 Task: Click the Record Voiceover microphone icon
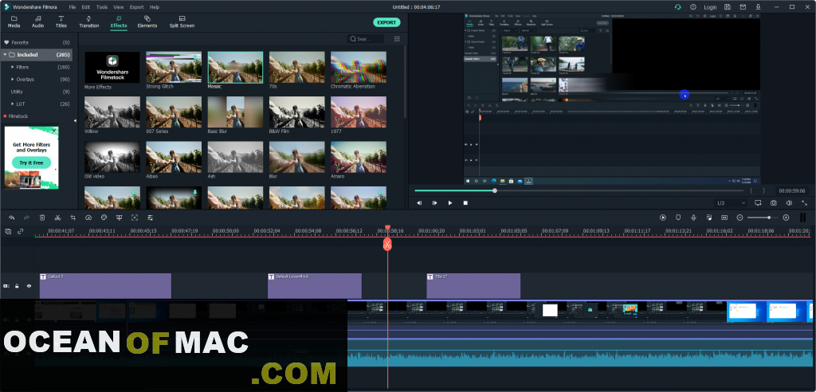point(694,218)
